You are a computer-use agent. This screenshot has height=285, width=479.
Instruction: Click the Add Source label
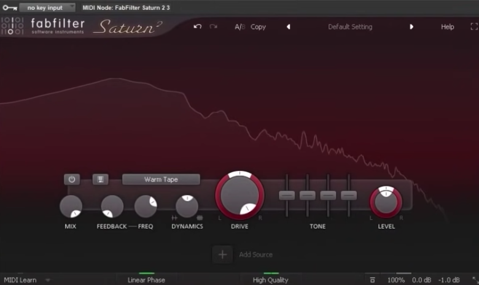click(255, 254)
